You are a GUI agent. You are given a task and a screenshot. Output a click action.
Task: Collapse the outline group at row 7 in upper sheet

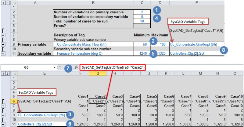(3, 35)
